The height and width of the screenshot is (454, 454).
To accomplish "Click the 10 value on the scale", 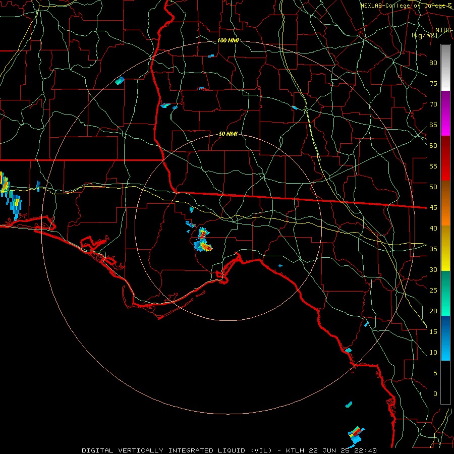I will pos(433,353).
